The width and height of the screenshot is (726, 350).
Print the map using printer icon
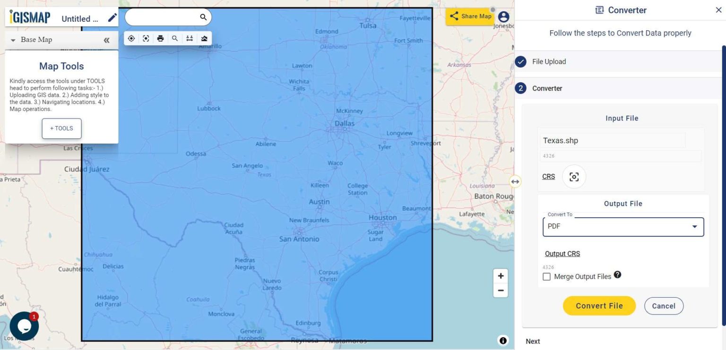click(x=161, y=38)
